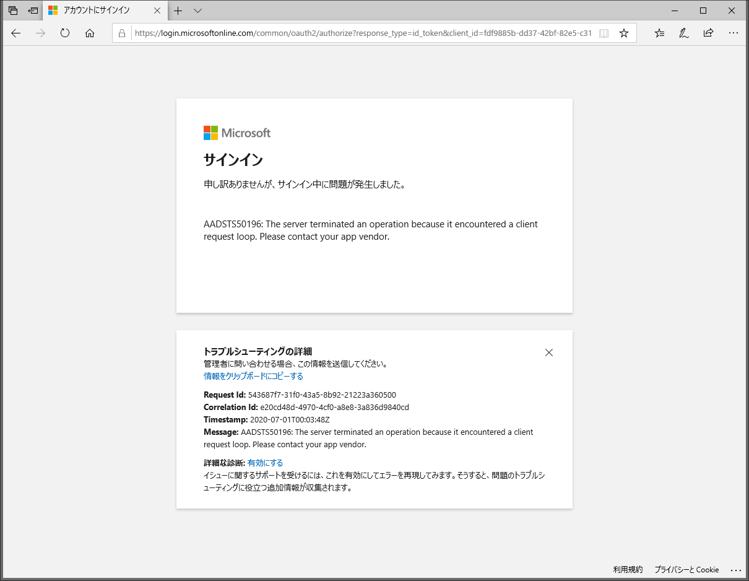Open 利用規約 link in footer
The height and width of the screenshot is (581, 749).
(x=628, y=569)
